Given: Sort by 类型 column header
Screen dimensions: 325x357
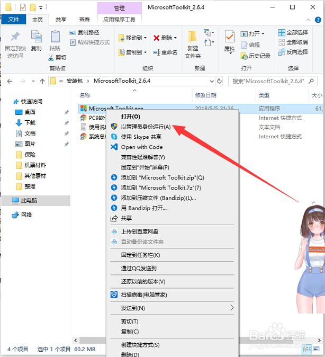Looking at the screenshot, I should coord(264,95).
